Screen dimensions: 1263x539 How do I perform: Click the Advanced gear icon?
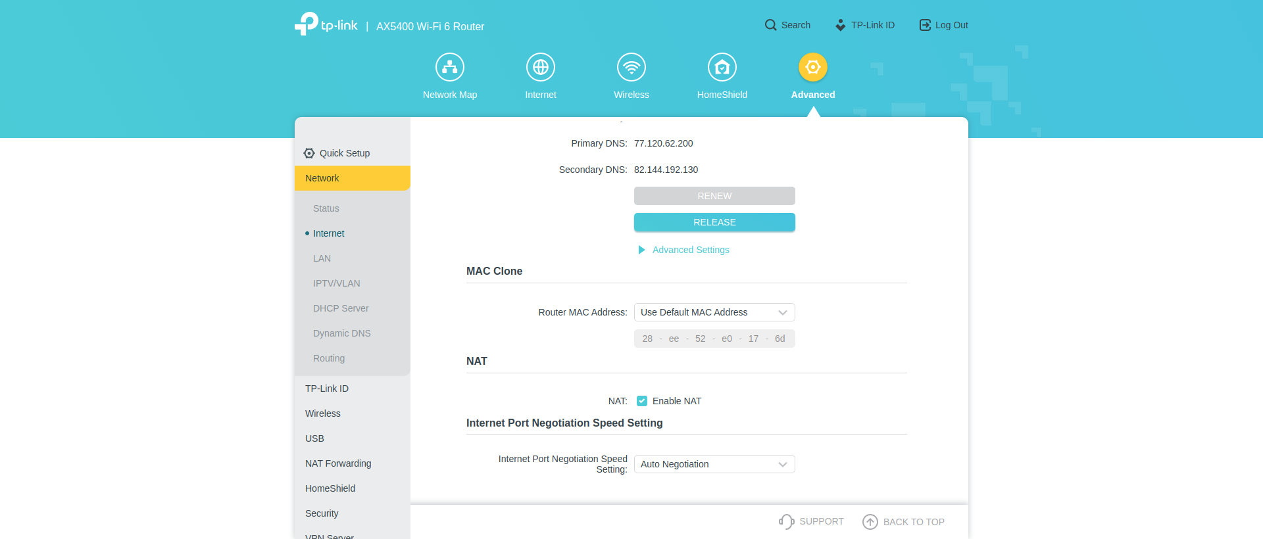(x=813, y=67)
